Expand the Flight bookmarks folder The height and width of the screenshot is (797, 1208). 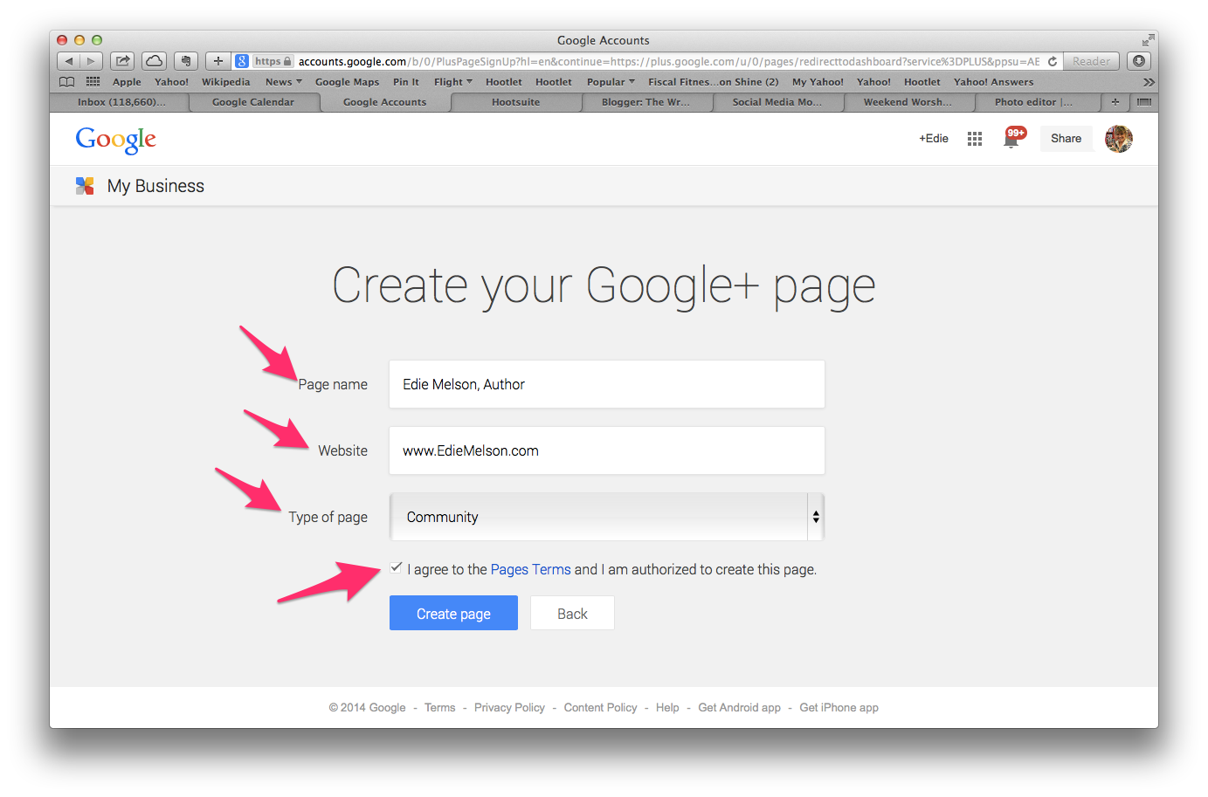453,82
